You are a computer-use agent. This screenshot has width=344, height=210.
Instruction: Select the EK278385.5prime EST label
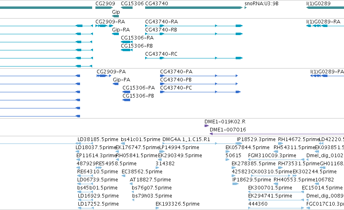[x=253, y=164]
